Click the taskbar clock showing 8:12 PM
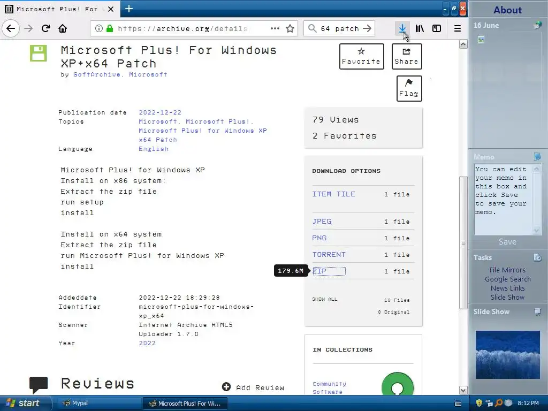Screen dimensions: 548x411 (528, 404)
